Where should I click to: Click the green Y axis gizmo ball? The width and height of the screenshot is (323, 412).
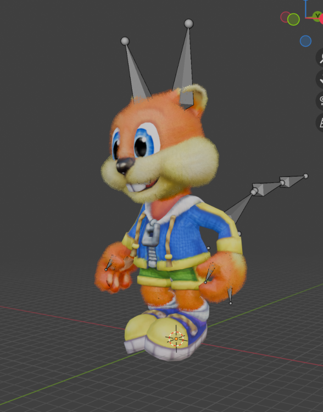click(x=318, y=16)
